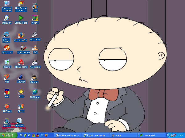Launch Winamp from the desktop shortcut
Image resolution: width=185 pixels, height=138 pixels.
(x=35, y=20)
